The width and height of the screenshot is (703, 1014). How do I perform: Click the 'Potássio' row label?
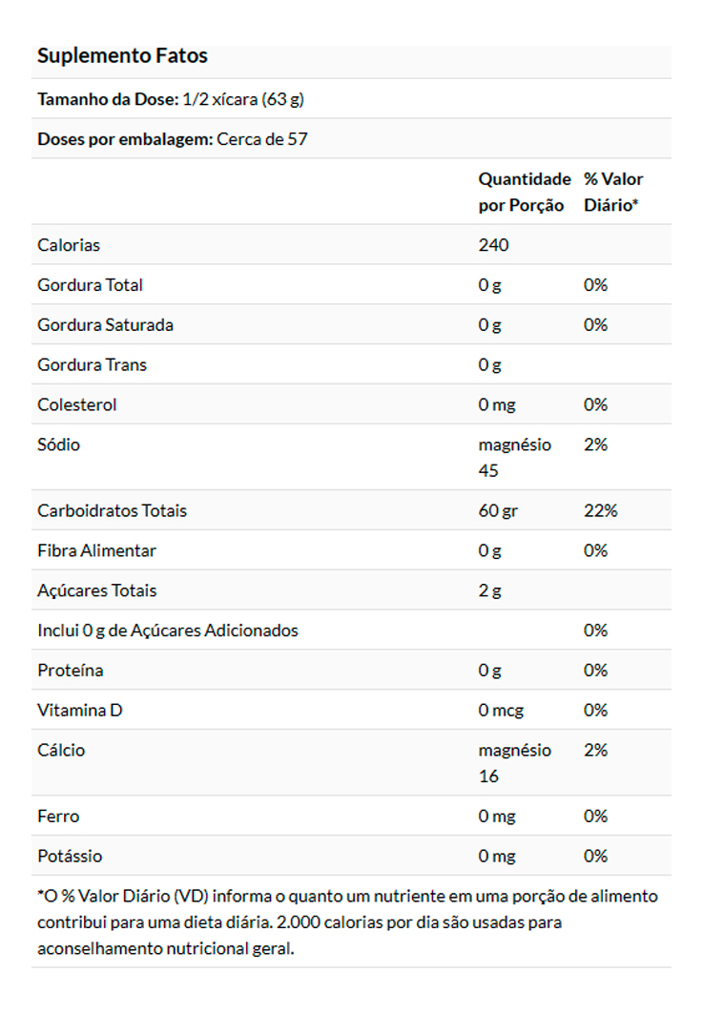coord(70,857)
